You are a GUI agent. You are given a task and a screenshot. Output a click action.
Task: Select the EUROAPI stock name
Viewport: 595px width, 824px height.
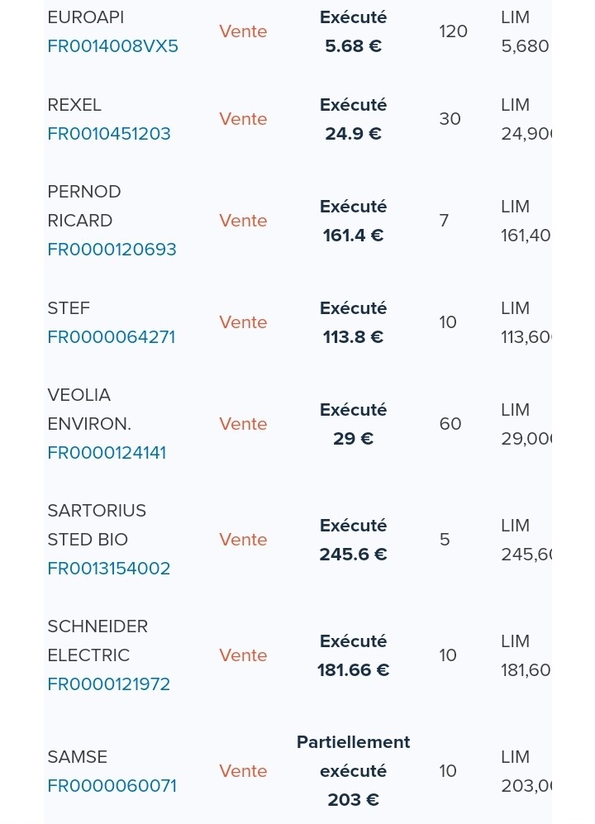86,17
